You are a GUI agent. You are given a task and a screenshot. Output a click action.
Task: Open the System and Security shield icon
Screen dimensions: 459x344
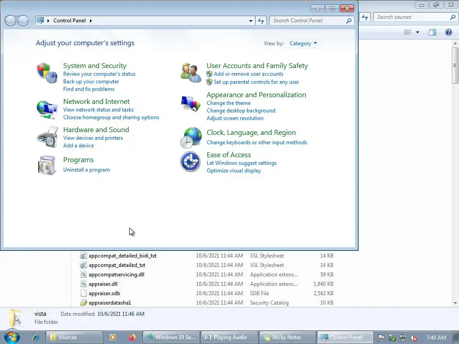coord(47,73)
